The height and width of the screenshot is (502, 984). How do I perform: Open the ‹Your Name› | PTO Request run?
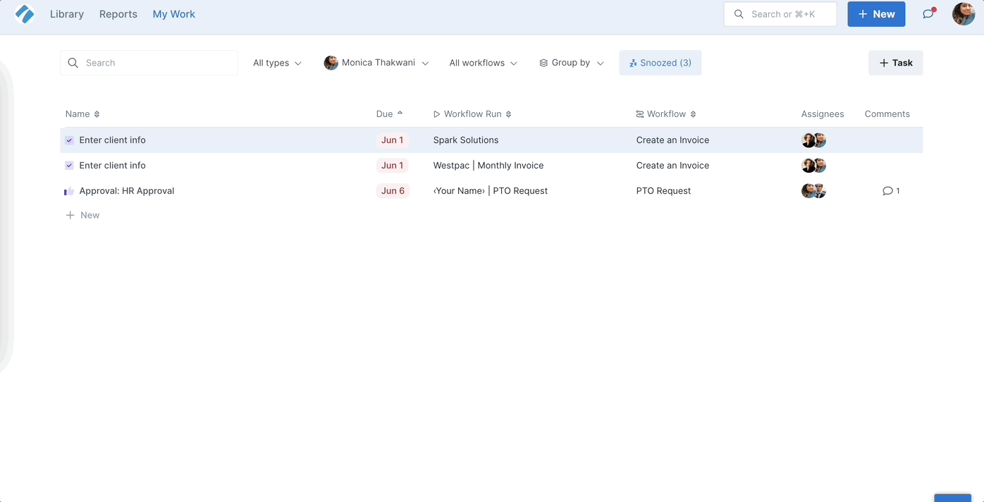[x=491, y=191]
